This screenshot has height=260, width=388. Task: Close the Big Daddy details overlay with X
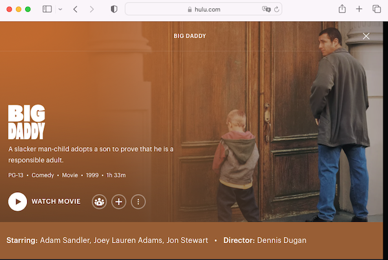366,36
